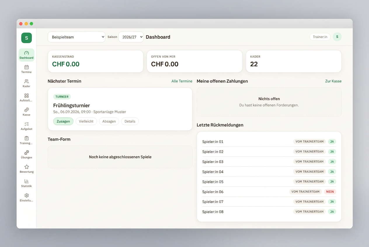This screenshot has width=369, height=247.
Task: Open the Beispielteam team dropdown
Action: pos(76,37)
